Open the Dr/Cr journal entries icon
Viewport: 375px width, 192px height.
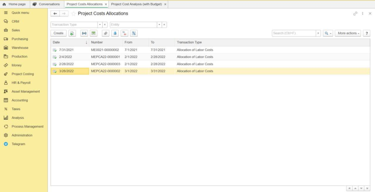[125, 33]
